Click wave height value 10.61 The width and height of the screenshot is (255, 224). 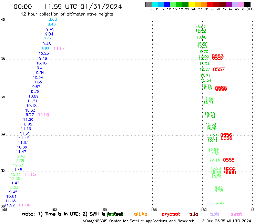(11, 196)
